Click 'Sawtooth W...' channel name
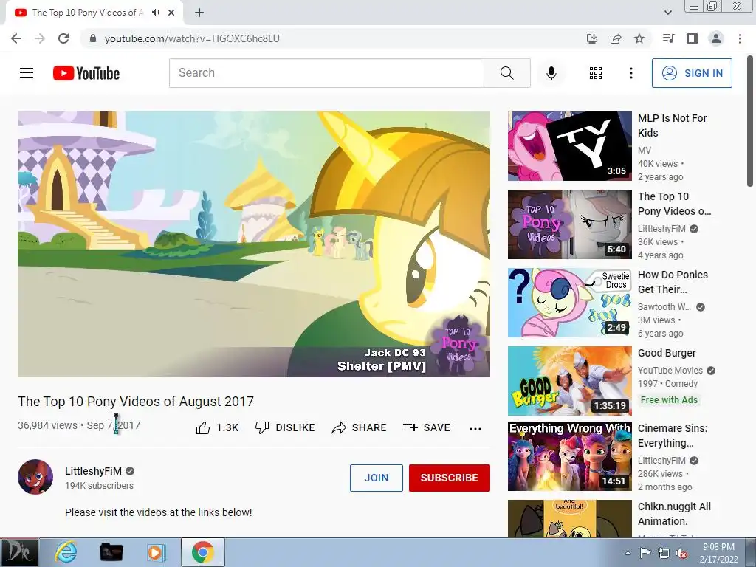 tap(664, 306)
